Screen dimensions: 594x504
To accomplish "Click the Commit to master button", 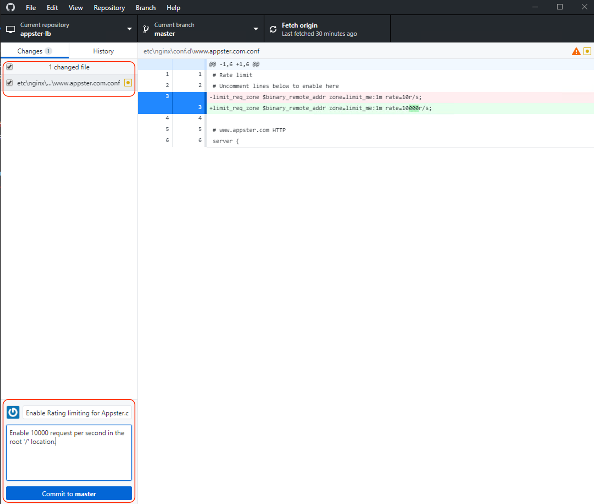I will click(x=69, y=494).
